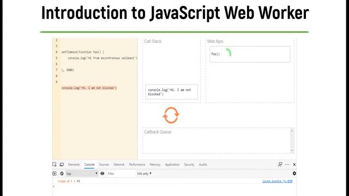Screen dimensions: 349x196
Task: Click the "Loupe @ 1 > Hi" console message
Action: pyautogui.click(x=69, y=181)
